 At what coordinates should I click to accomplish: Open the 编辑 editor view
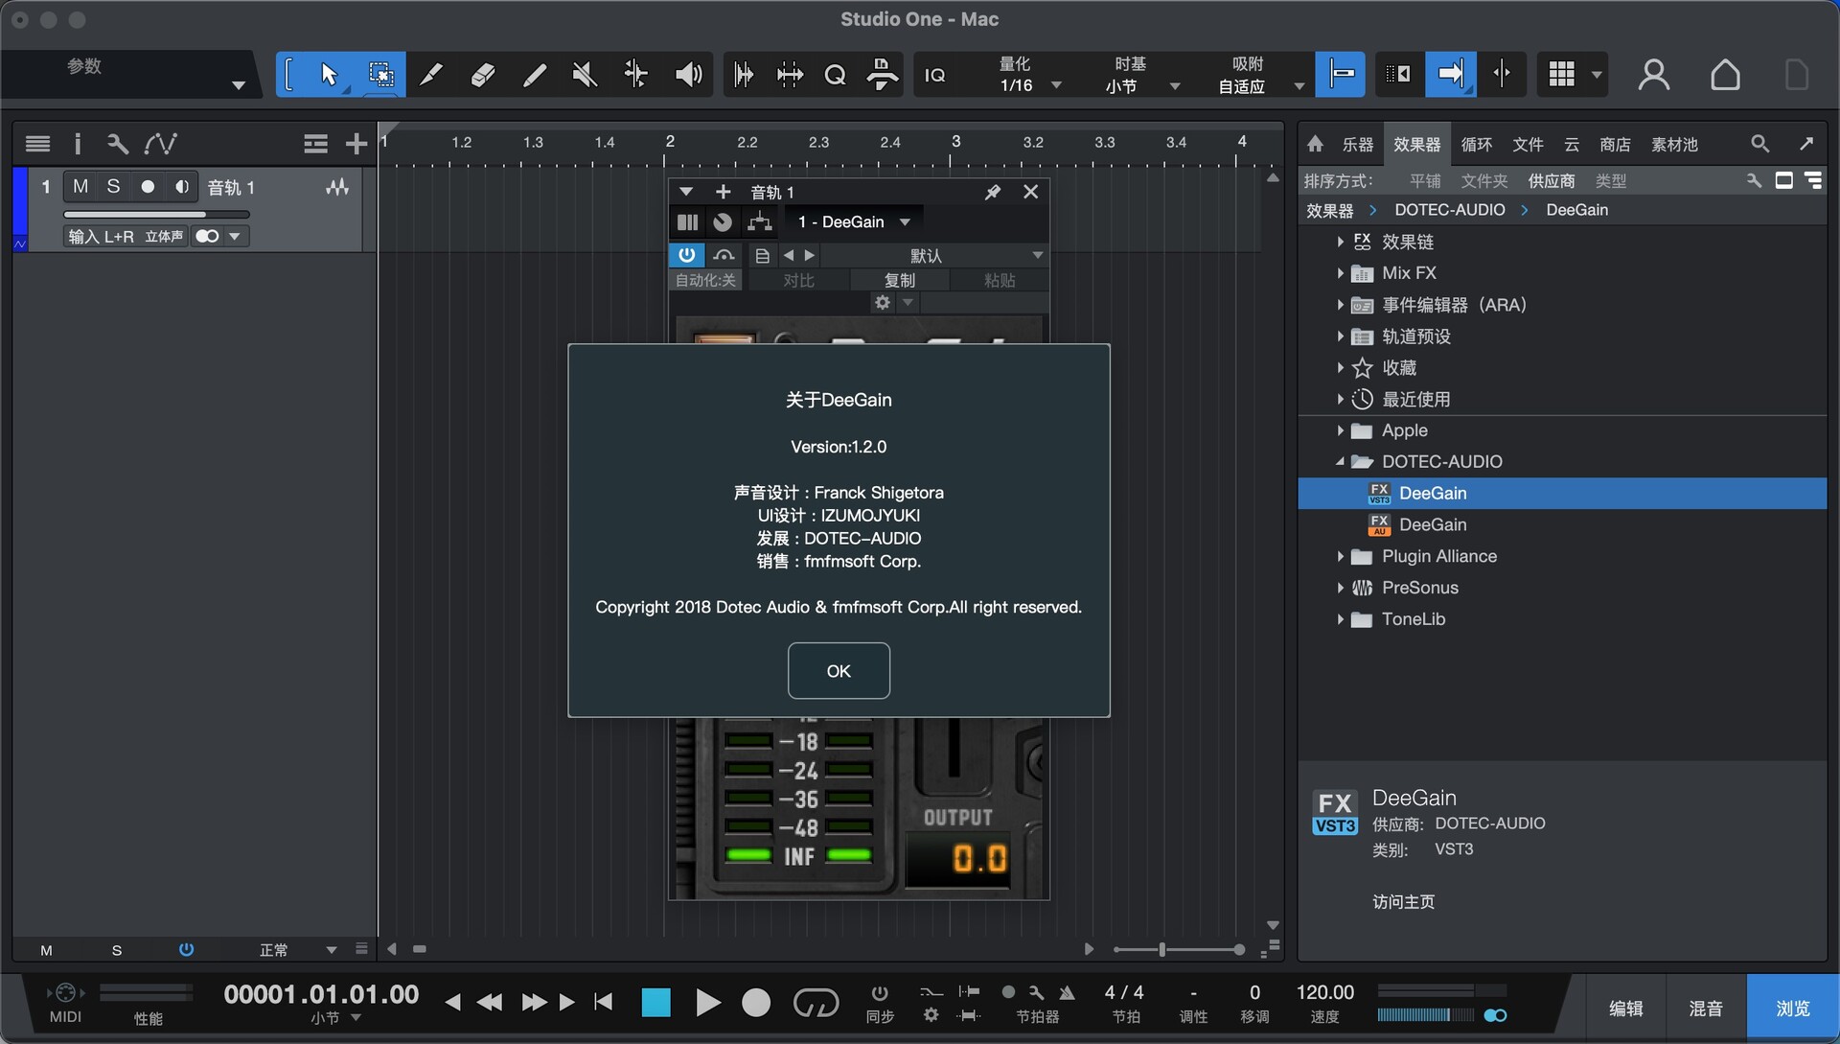(x=1625, y=1008)
